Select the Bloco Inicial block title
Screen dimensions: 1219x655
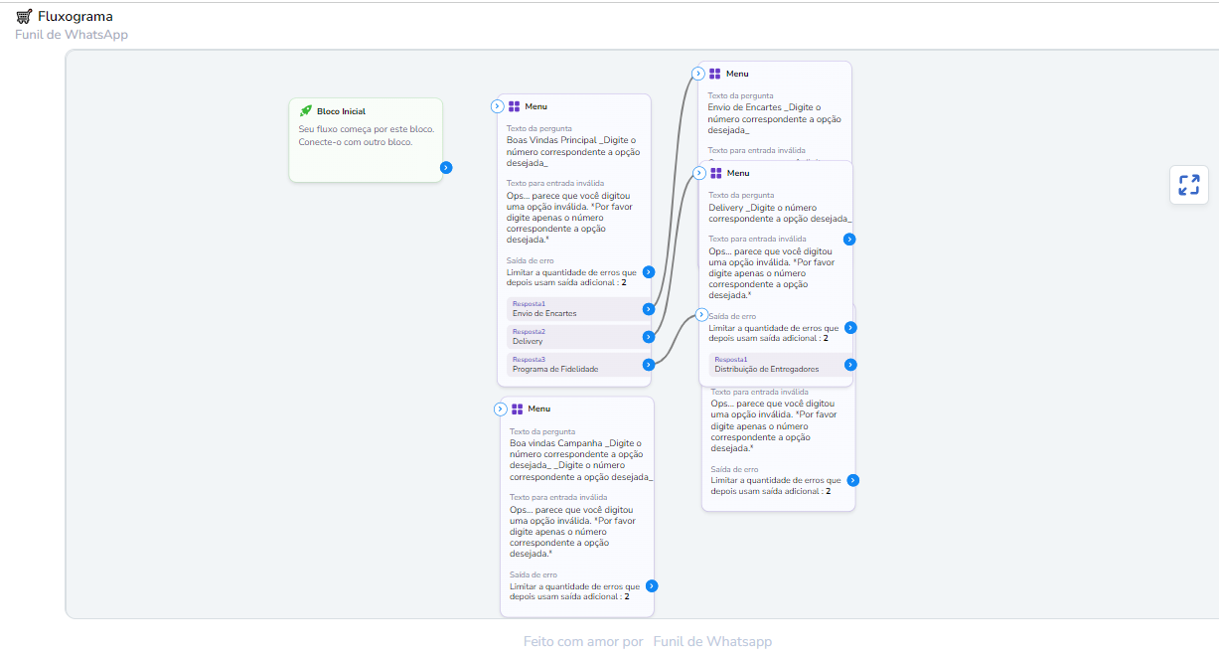pos(341,111)
